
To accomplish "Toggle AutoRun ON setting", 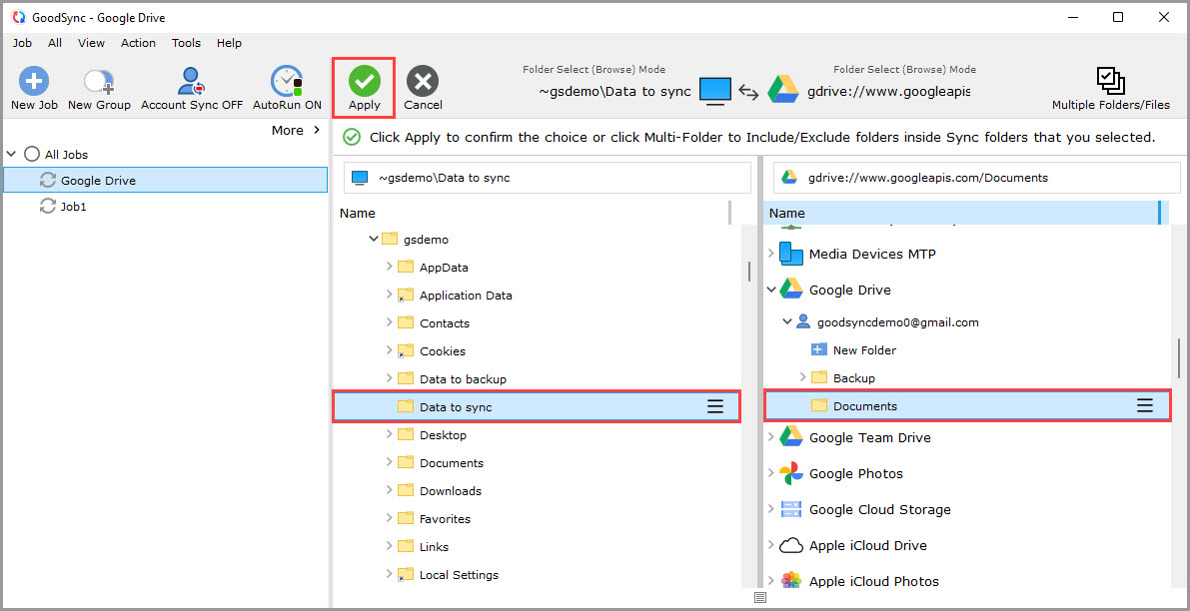I will tap(287, 82).
